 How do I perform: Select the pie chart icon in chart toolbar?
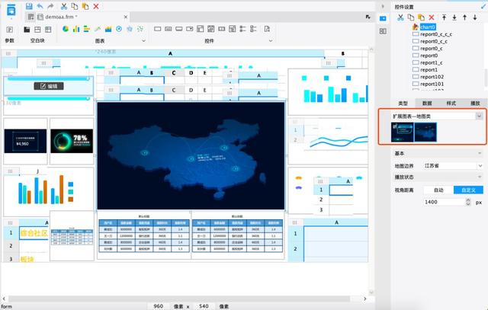[x=66, y=29]
